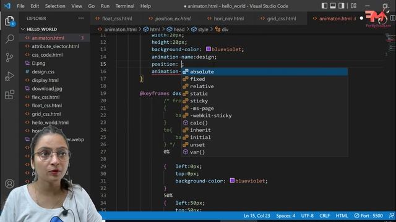
Task: Click Ln 15, Col 23 in status bar
Action: pos(257,216)
